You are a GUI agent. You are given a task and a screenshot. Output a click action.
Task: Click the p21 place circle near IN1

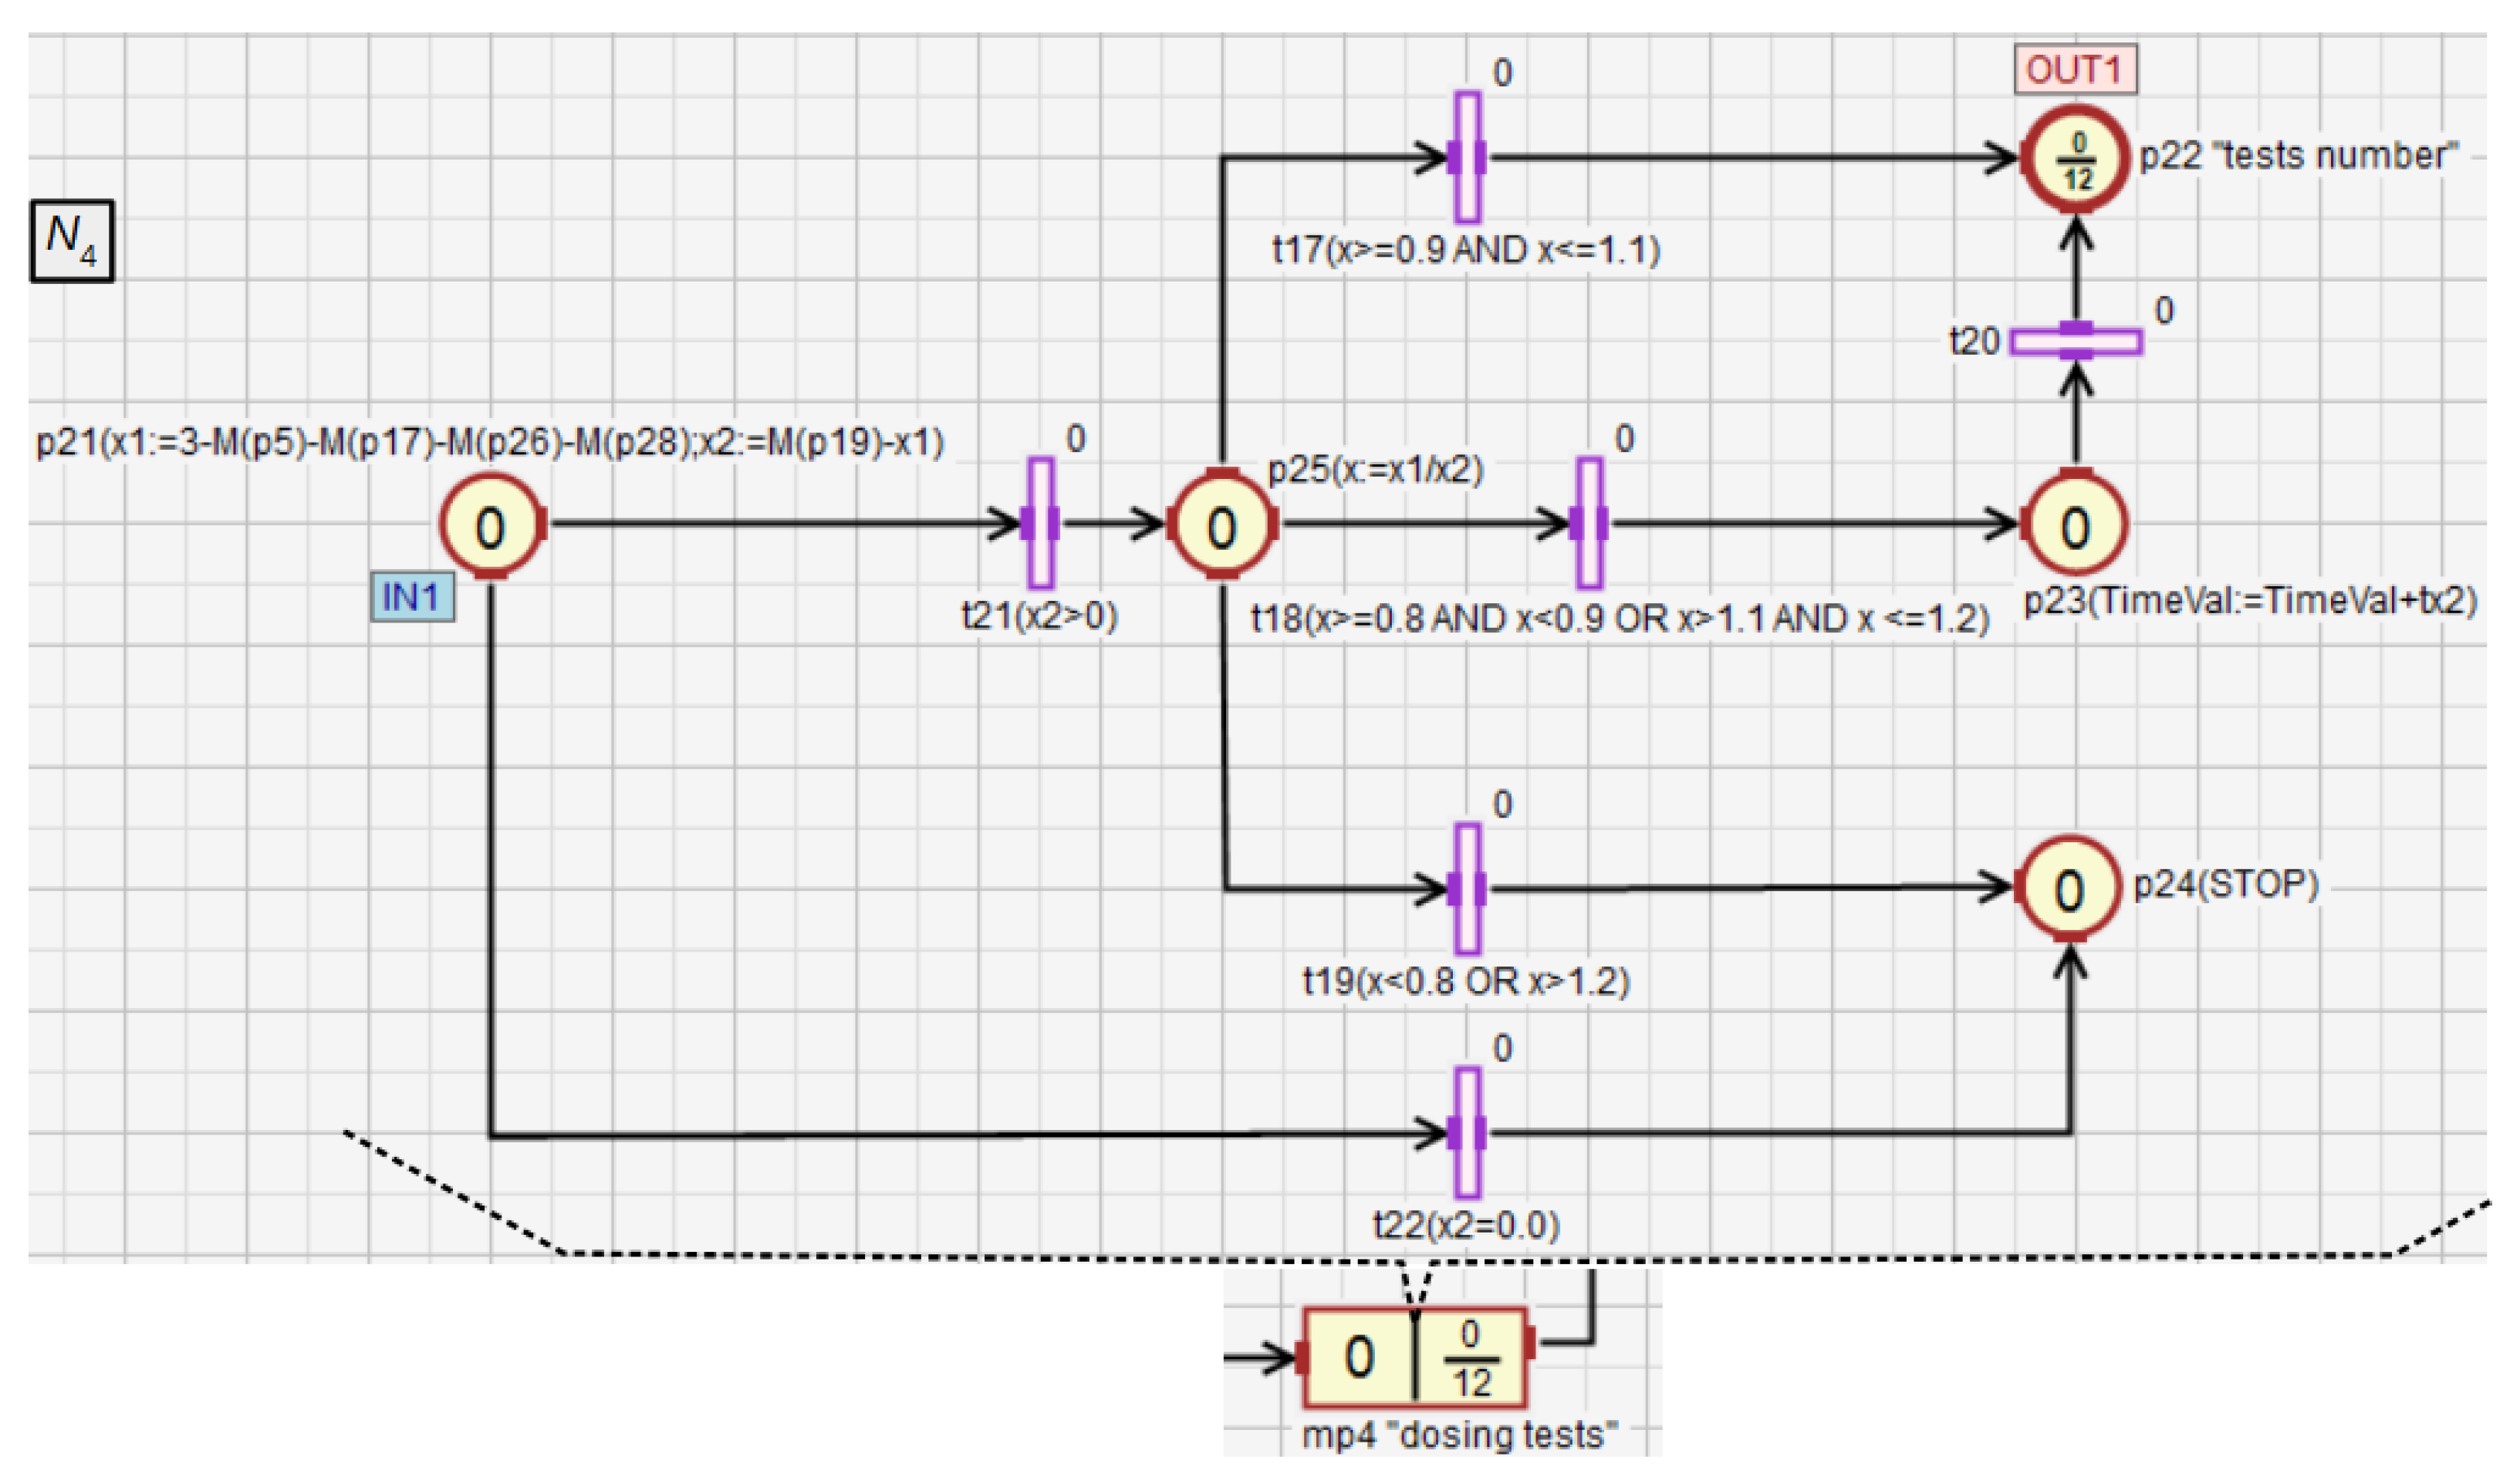pyautogui.click(x=492, y=527)
